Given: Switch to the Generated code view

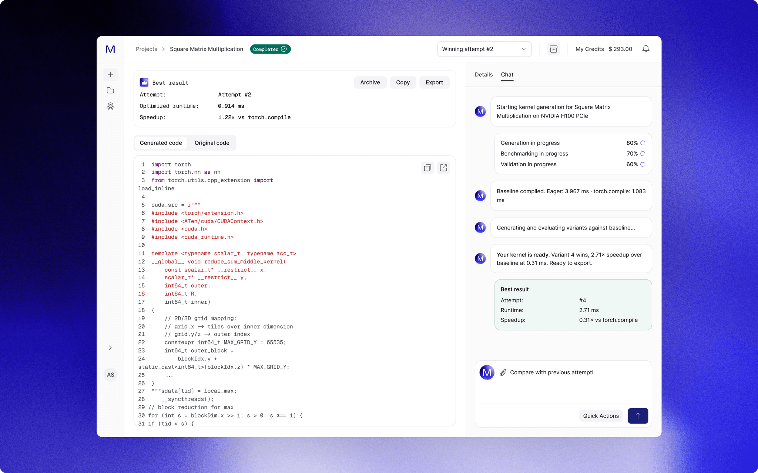Looking at the screenshot, I should (161, 143).
